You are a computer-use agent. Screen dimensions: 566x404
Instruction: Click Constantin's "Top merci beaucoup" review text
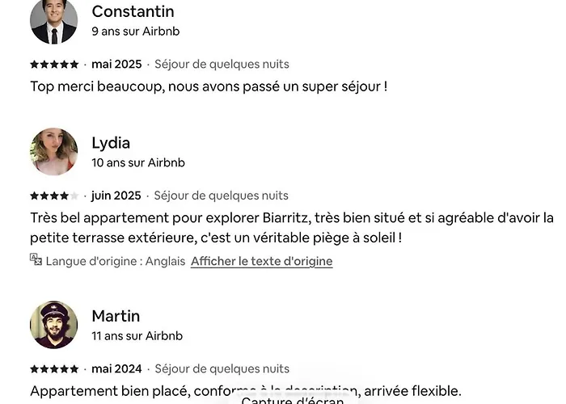209,86
